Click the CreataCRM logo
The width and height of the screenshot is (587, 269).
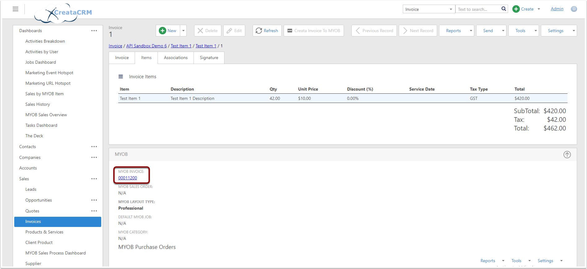coord(63,13)
